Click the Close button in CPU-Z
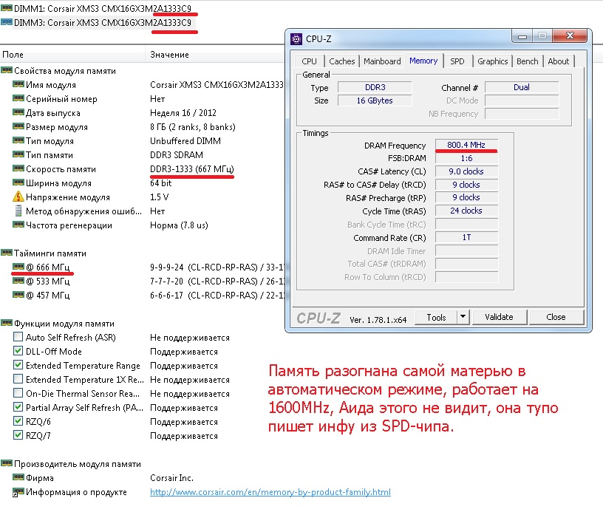Screen dimensions: 603x515 pyautogui.click(x=556, y=317)
